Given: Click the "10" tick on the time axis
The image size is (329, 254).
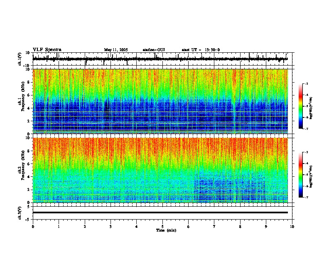Looking at the screenshot, I should click(x=292, y=227).
